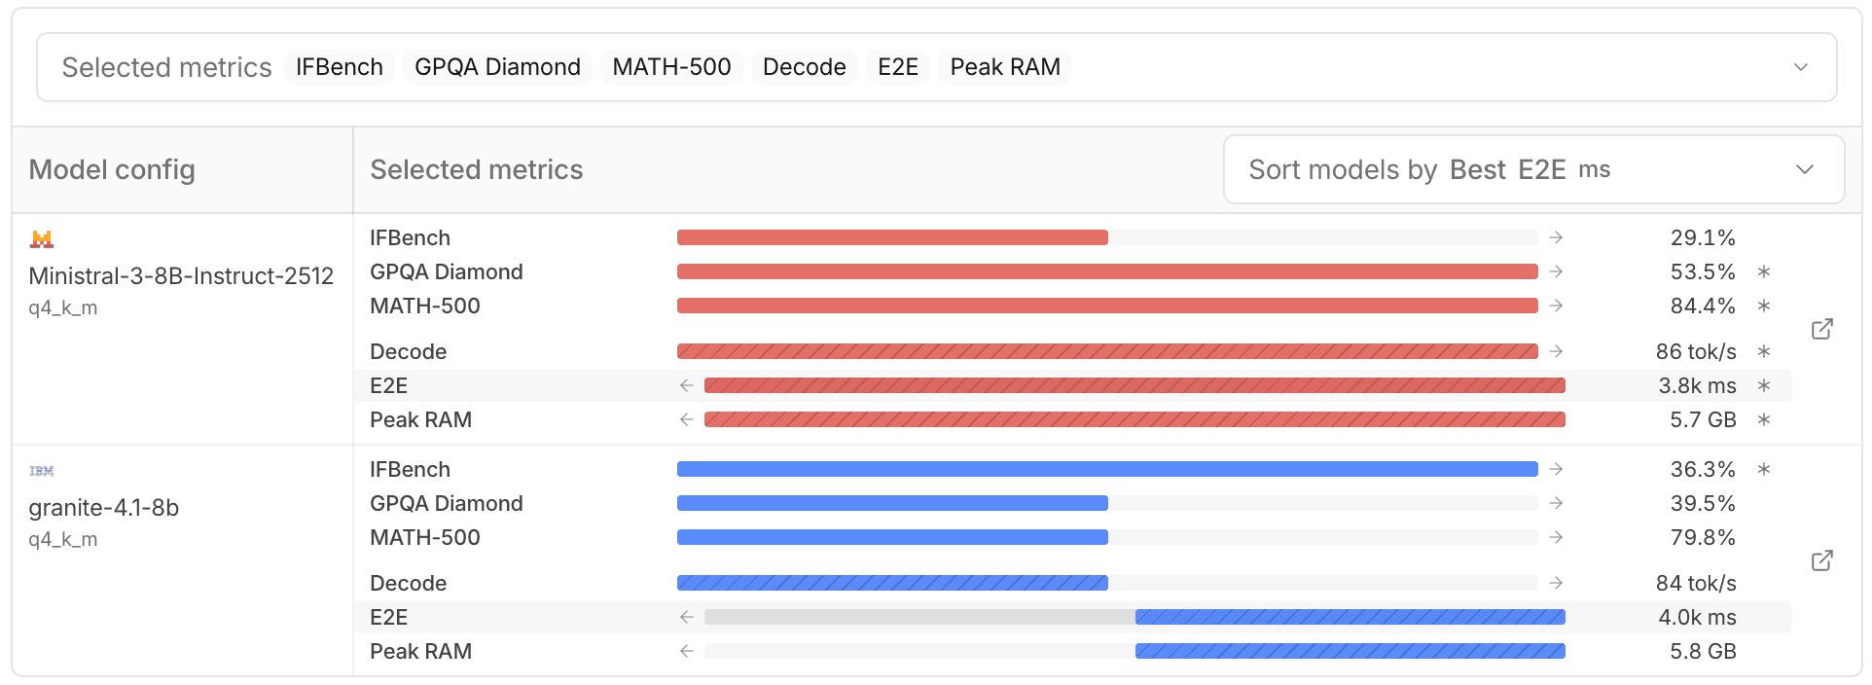The height and width of the screenshot is (685, 1872).
Task: Click the IBM logo icon
Action: [x=42, y=471]
